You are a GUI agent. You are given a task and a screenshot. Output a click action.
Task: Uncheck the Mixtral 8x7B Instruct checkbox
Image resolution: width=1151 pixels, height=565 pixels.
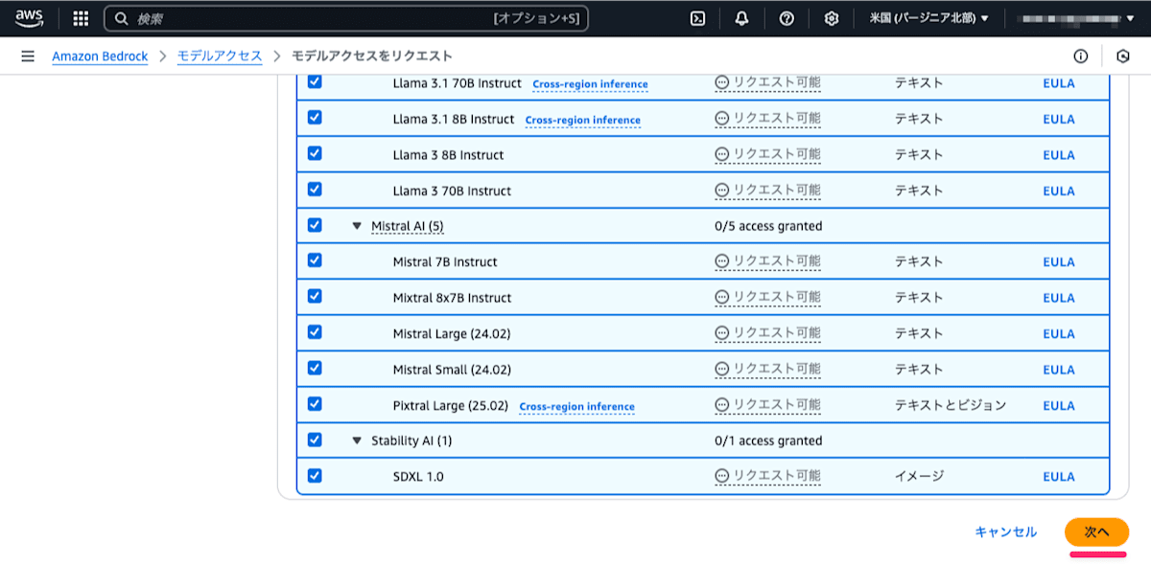(315, 297)
